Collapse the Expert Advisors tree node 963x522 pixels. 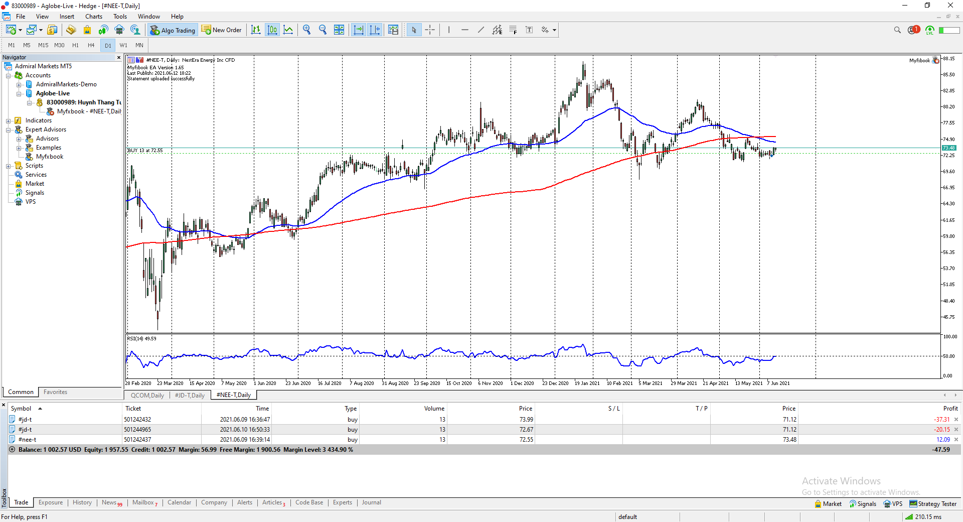coord(9,129)
